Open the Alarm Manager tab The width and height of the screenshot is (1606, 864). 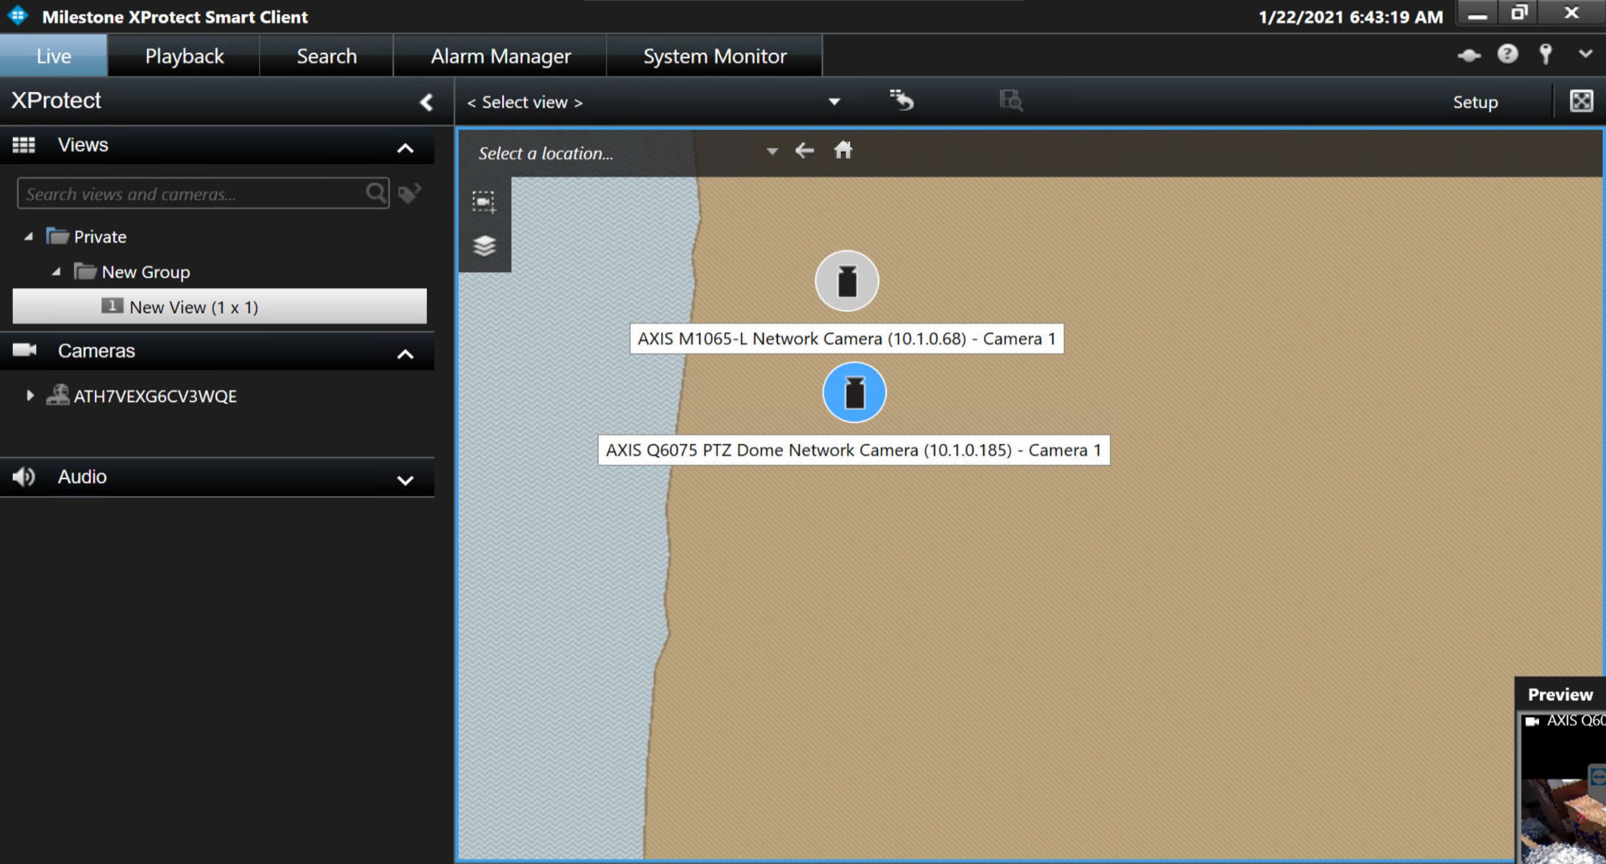tap(500, 56)
